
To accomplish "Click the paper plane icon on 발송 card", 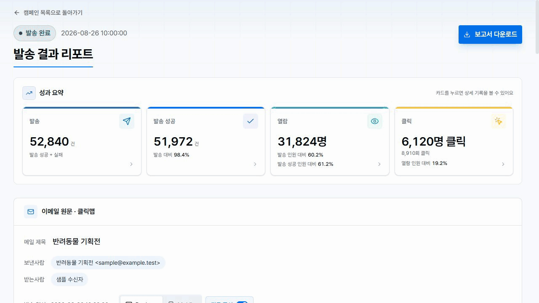I will click(127, 121).
